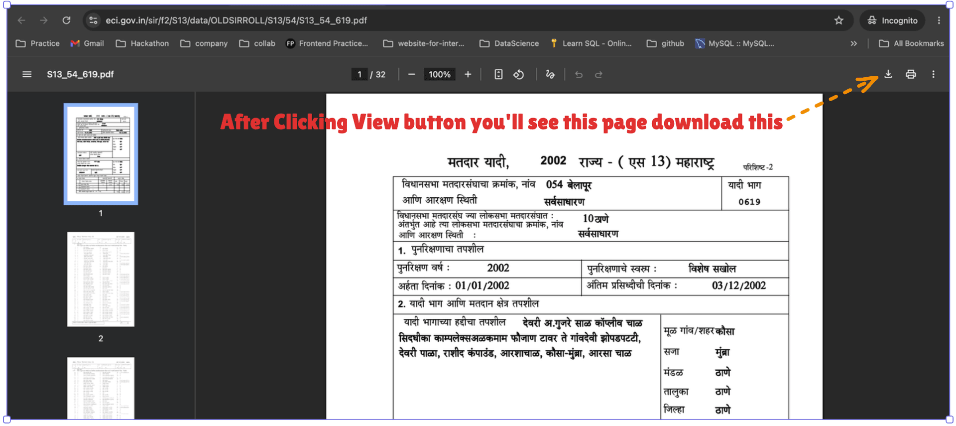Open the github bookmark folder
956x426 pixels.
665,43
